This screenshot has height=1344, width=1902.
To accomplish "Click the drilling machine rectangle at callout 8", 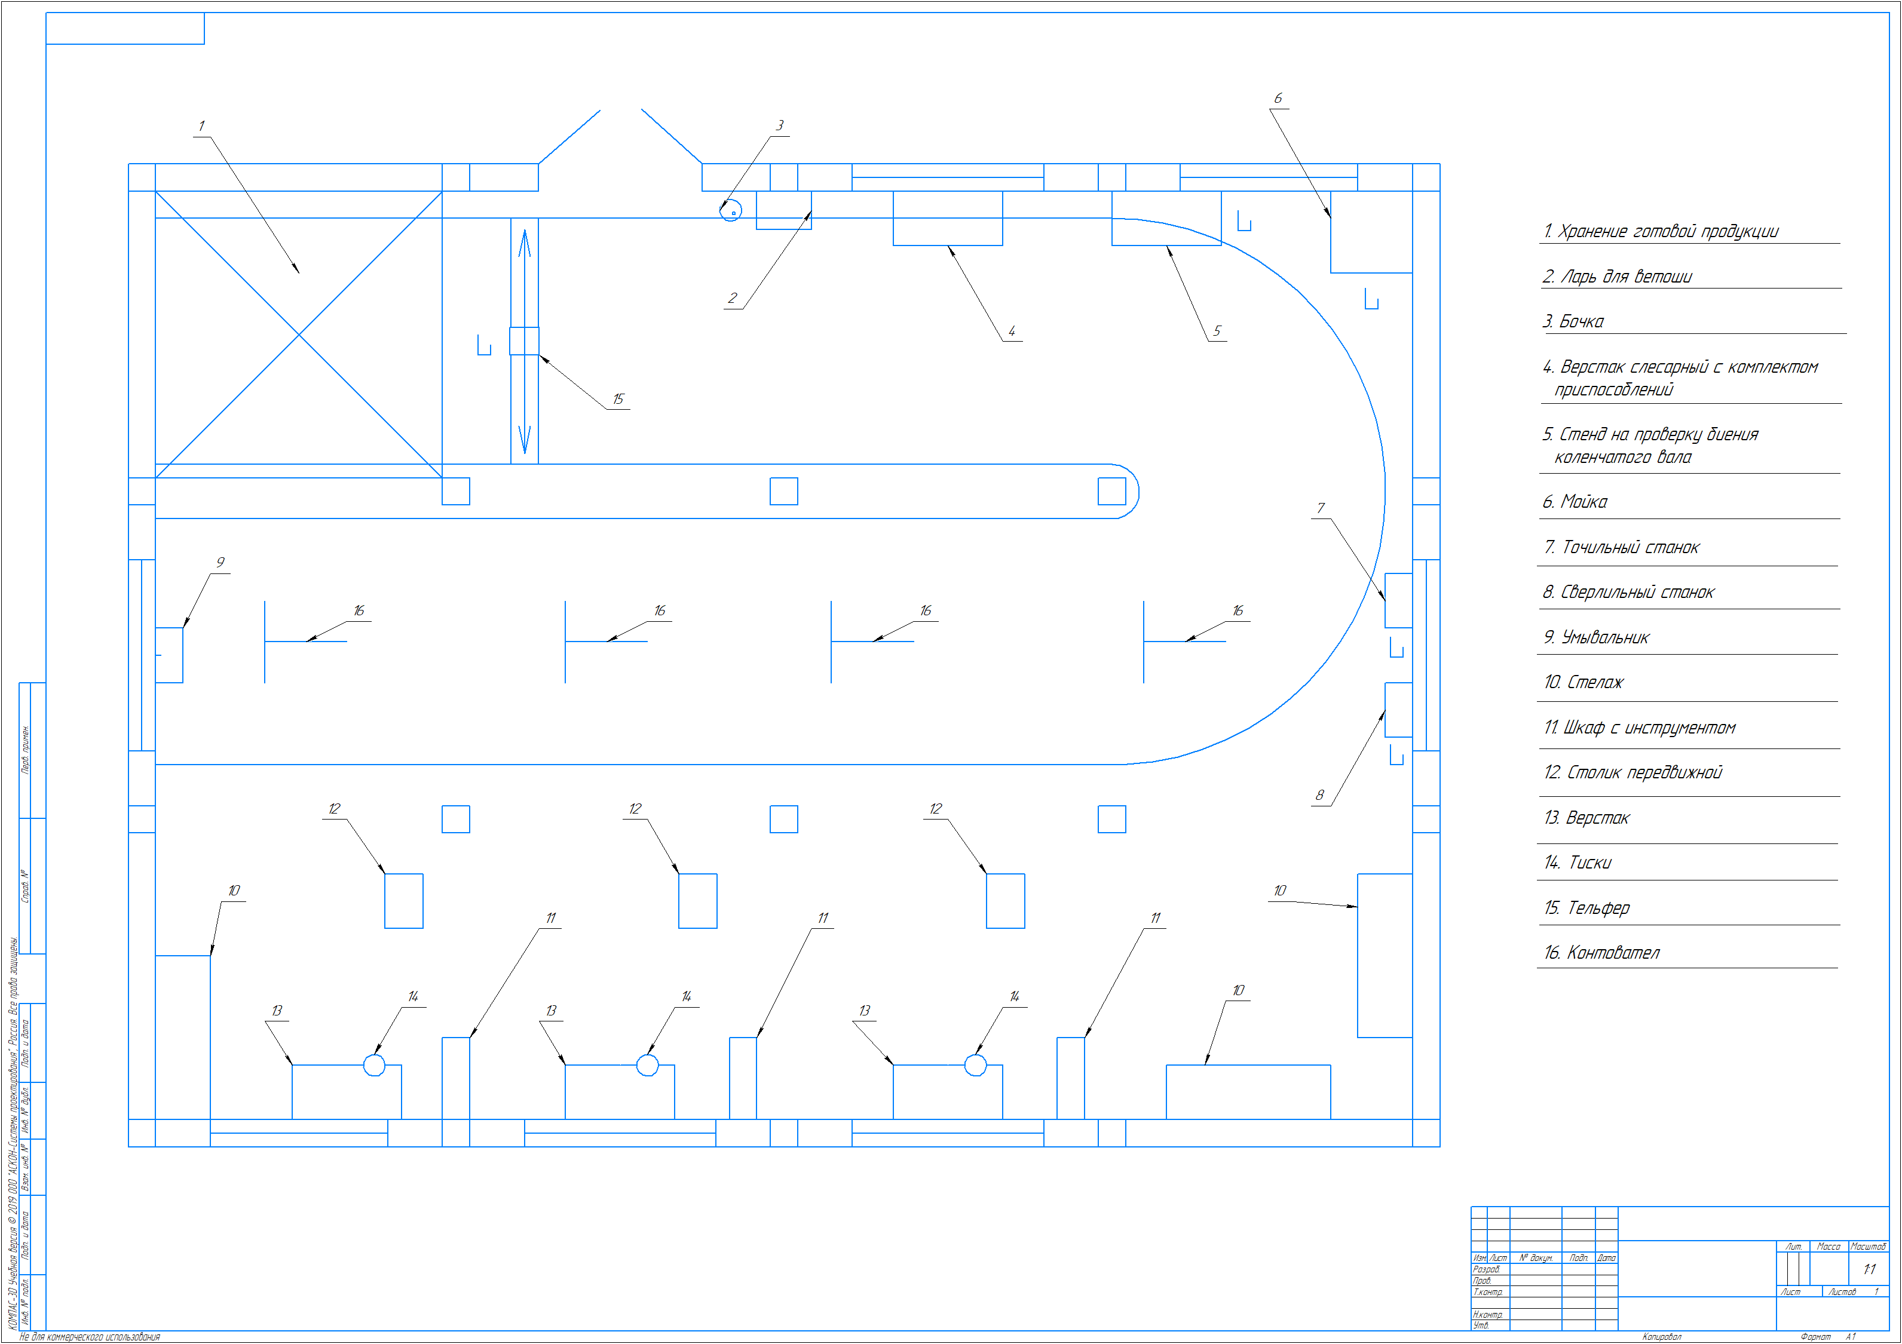I will point(1398,710).
